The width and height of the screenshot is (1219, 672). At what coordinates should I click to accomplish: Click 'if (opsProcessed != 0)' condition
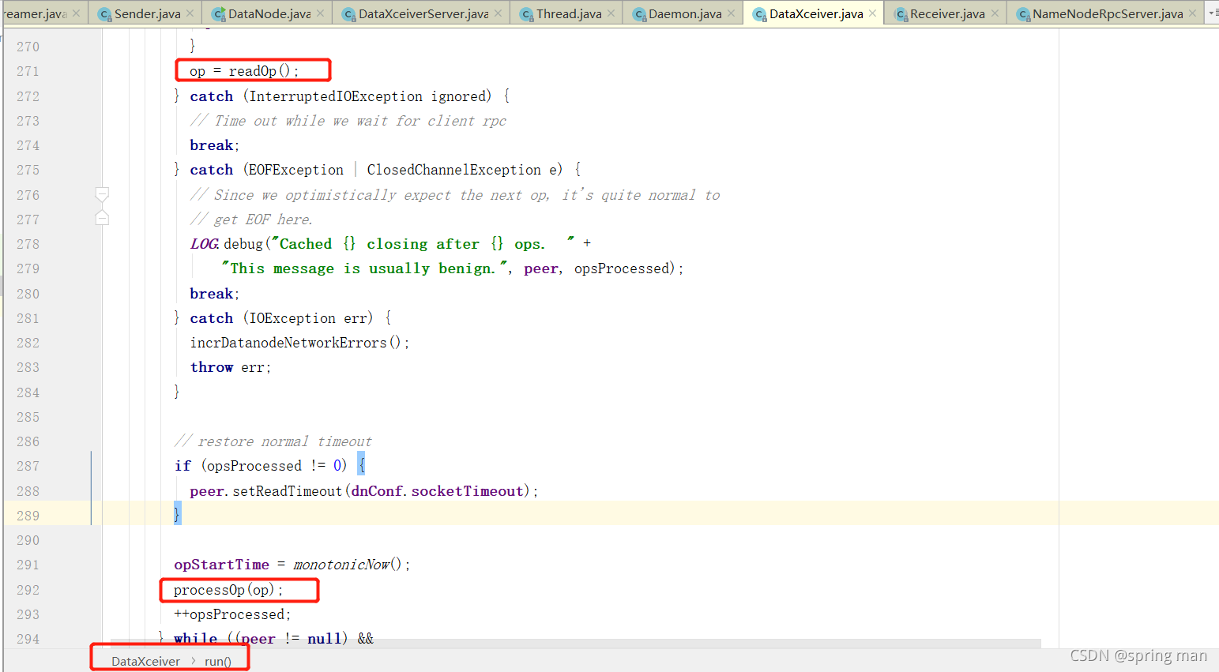(x=261, y=466)
